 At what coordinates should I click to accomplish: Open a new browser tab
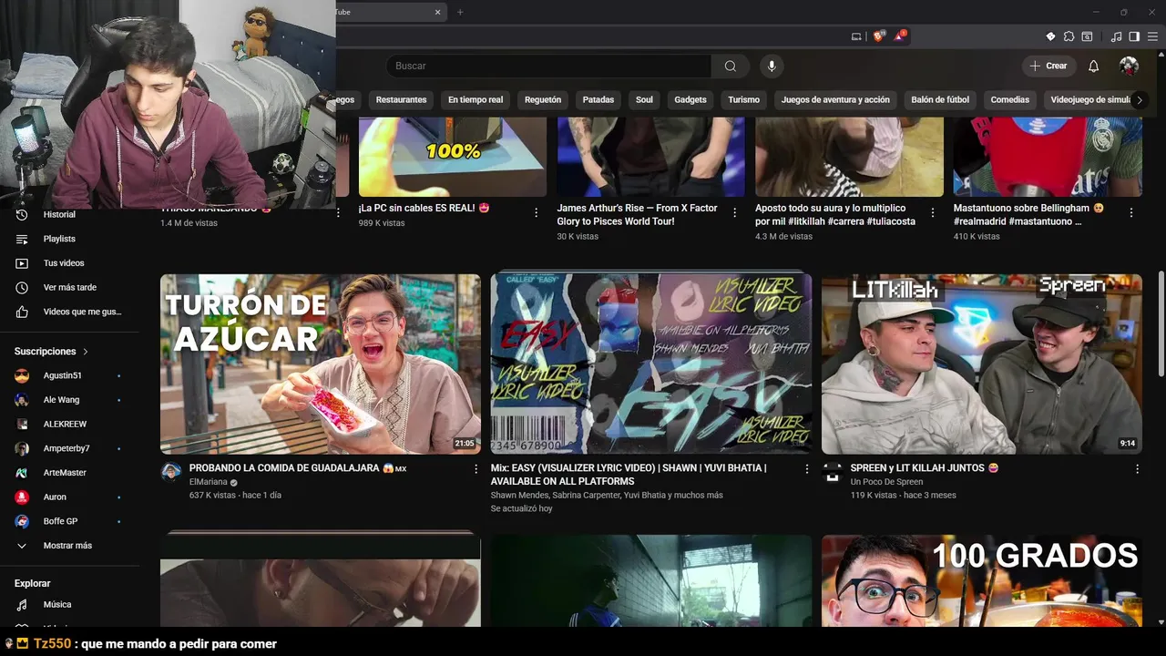tap(460, 12)
